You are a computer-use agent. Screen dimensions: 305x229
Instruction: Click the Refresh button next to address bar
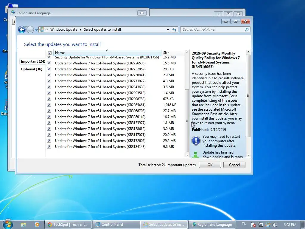pyautogui.click(x=175, y=30)
